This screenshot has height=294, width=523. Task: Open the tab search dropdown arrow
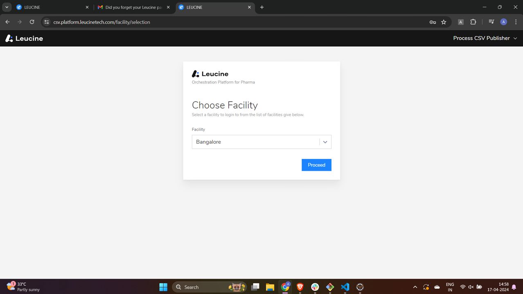[7, 7]
